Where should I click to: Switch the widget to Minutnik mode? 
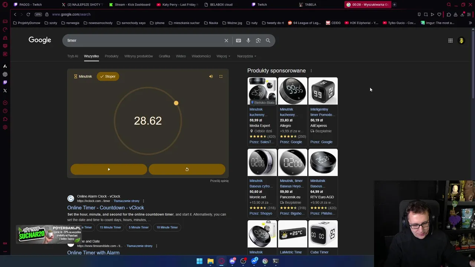83,76
